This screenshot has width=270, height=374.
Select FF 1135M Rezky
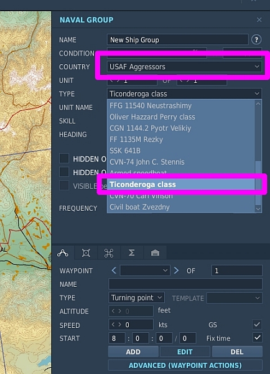pyautogui.click(x=181, y=139)
